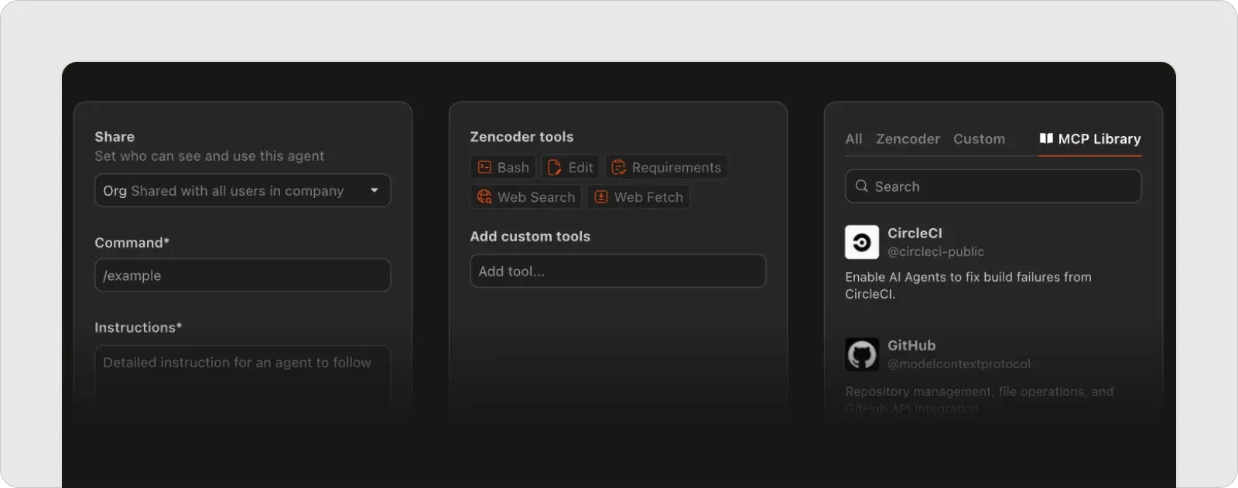Image resolution: width=1238 pixels, height=488 pixels.
Task: Switch to the Zencoder tab
Action: pos(908,139)
